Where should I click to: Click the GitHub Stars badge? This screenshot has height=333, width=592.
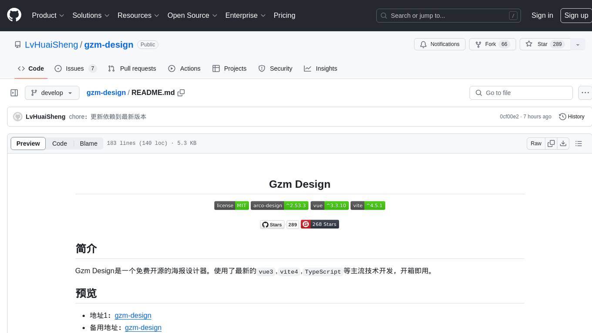272,224
